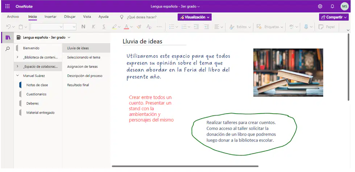Click the vertical page scrollbar
355x172 pixels.
coord(349,67)
